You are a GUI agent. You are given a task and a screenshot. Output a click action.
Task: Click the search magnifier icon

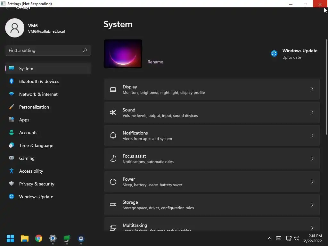coord(85,50)
